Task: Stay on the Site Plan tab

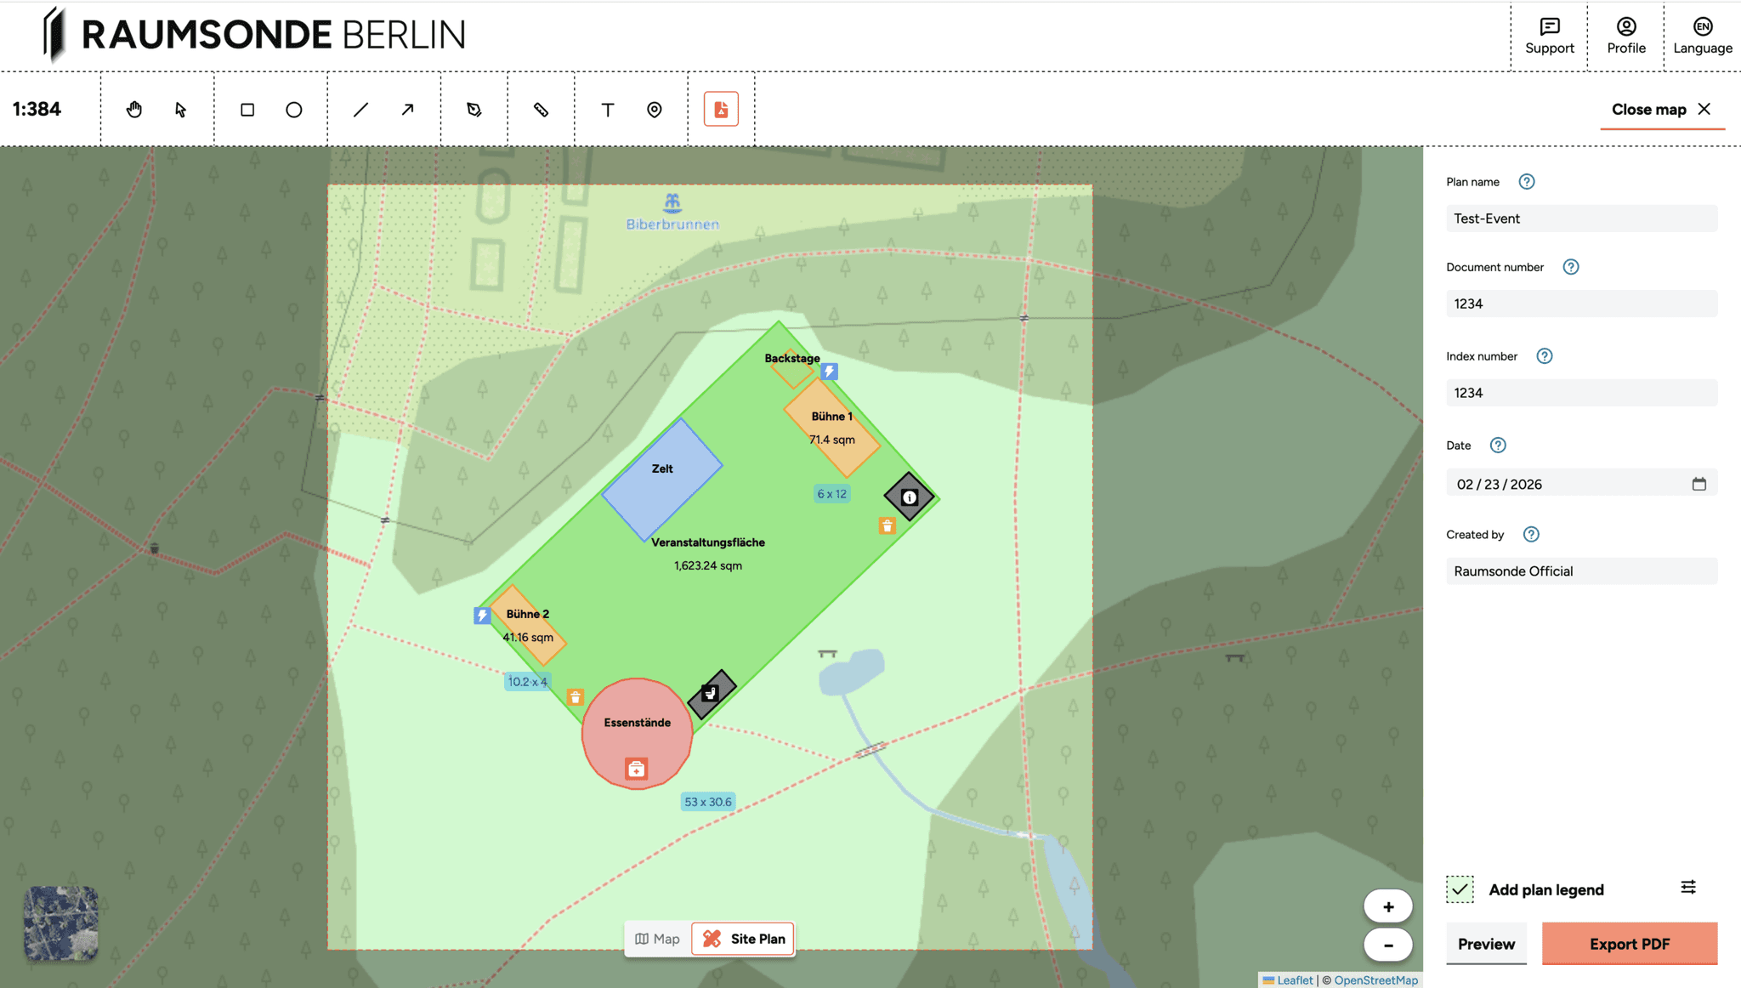Action: 742,939
